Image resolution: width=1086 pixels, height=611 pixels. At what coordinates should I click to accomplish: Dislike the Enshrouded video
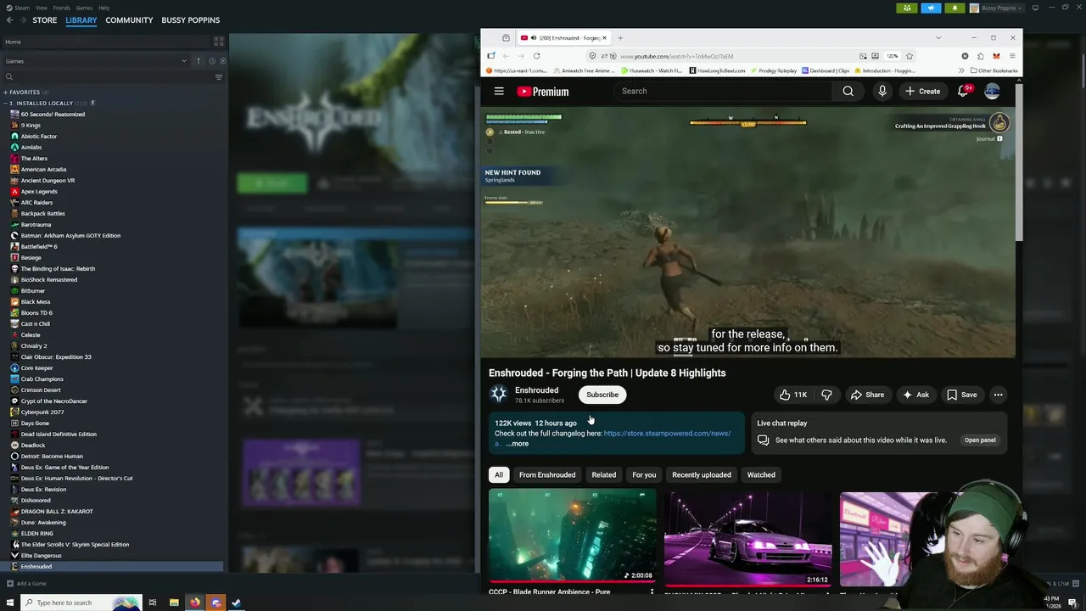(x=826, y=395)
